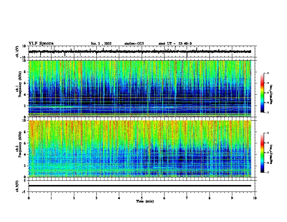Click the time axis tick label "5"
Viewport: 287px width, 222px height.
click(x=142, y=198)
